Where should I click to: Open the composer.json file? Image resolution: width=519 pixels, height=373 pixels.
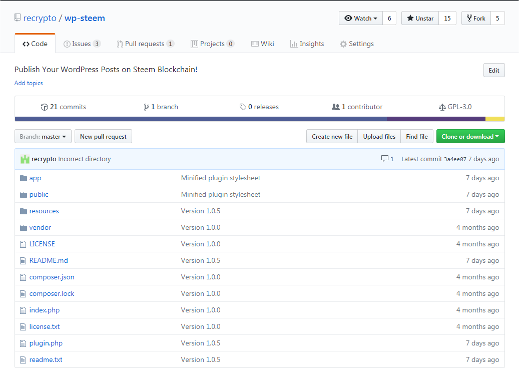[x=52, y=277]
